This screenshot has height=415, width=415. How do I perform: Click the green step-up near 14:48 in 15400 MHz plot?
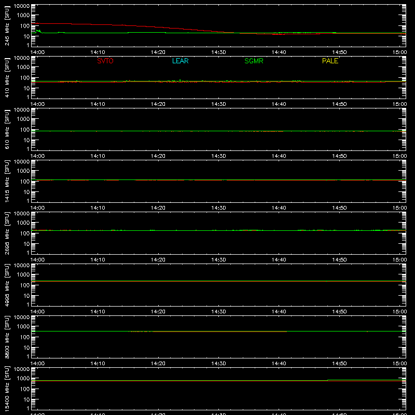328,380
